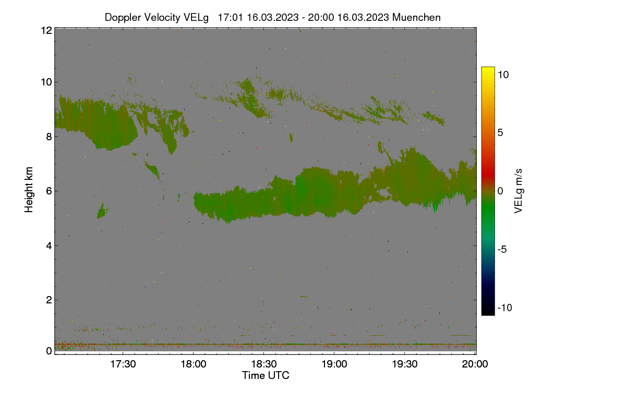Click the 4 km height tick label
The image size is (626, 417).
coord(49,245)
